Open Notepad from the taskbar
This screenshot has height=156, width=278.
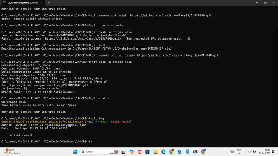click(x=187, y=152)
